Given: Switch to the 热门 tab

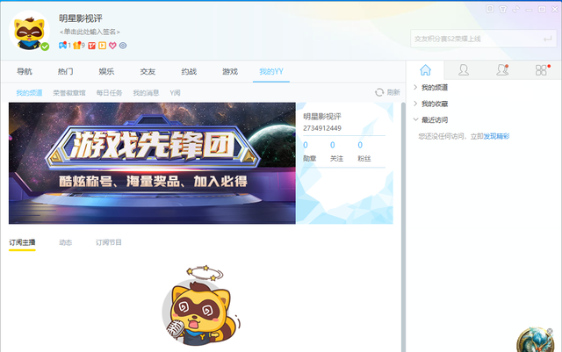Looking at the screenshot, I should pos(65,71).
